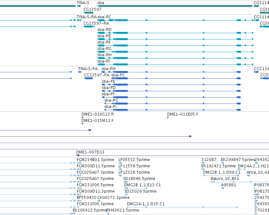This screenshot has width=269, height=215.
Task: Click BP559430 EST label
Action: (x=87, y=198)
